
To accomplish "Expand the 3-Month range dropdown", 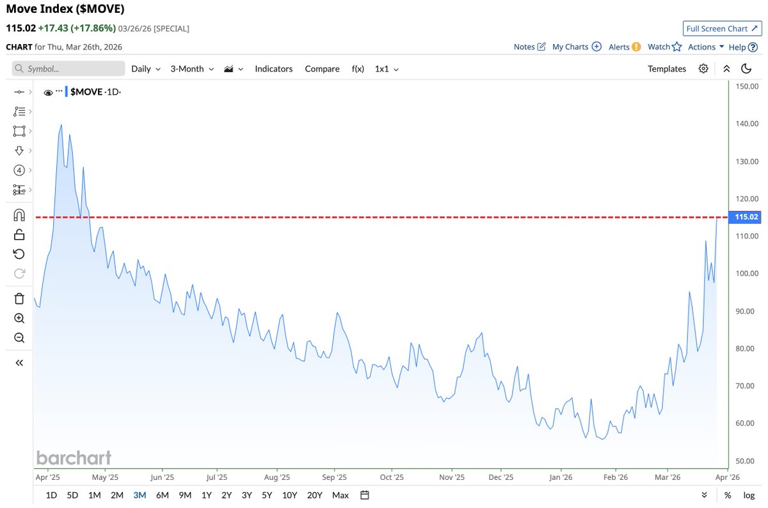I will [x=191, y=68].
